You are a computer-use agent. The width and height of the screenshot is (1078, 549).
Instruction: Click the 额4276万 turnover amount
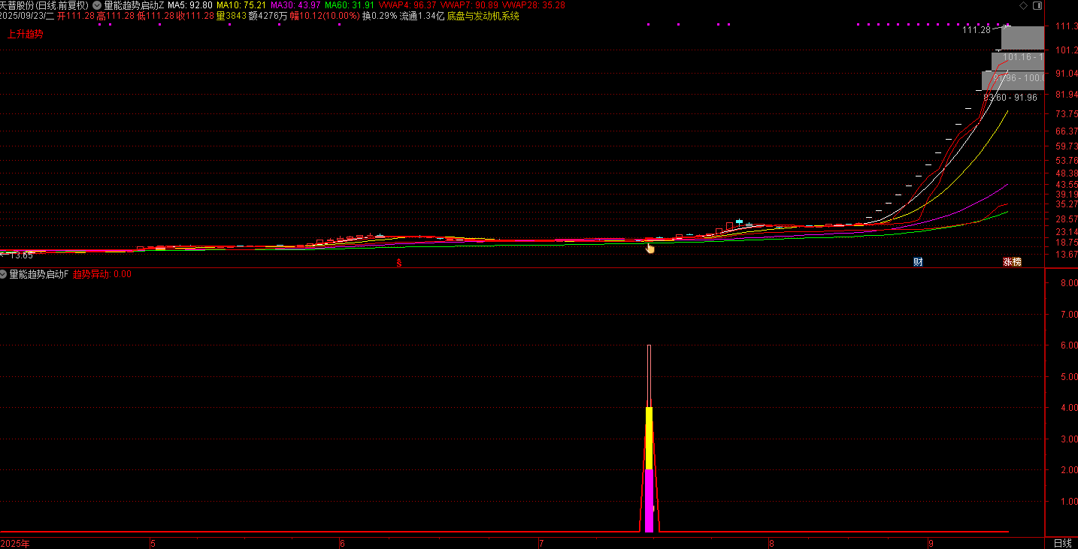coord(268,16)
